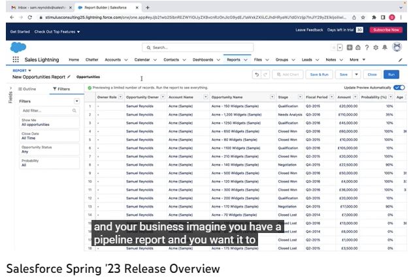Open Save button dropdown arrow

click(x=357, y=74)
